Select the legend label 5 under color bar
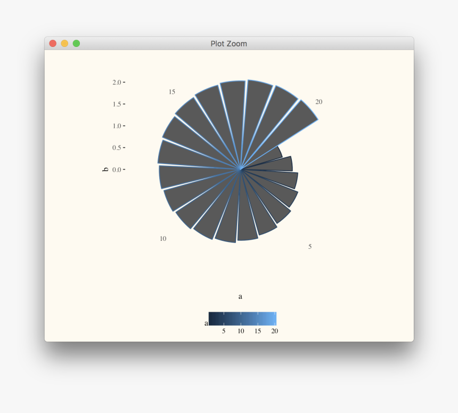 pos(224,331)
